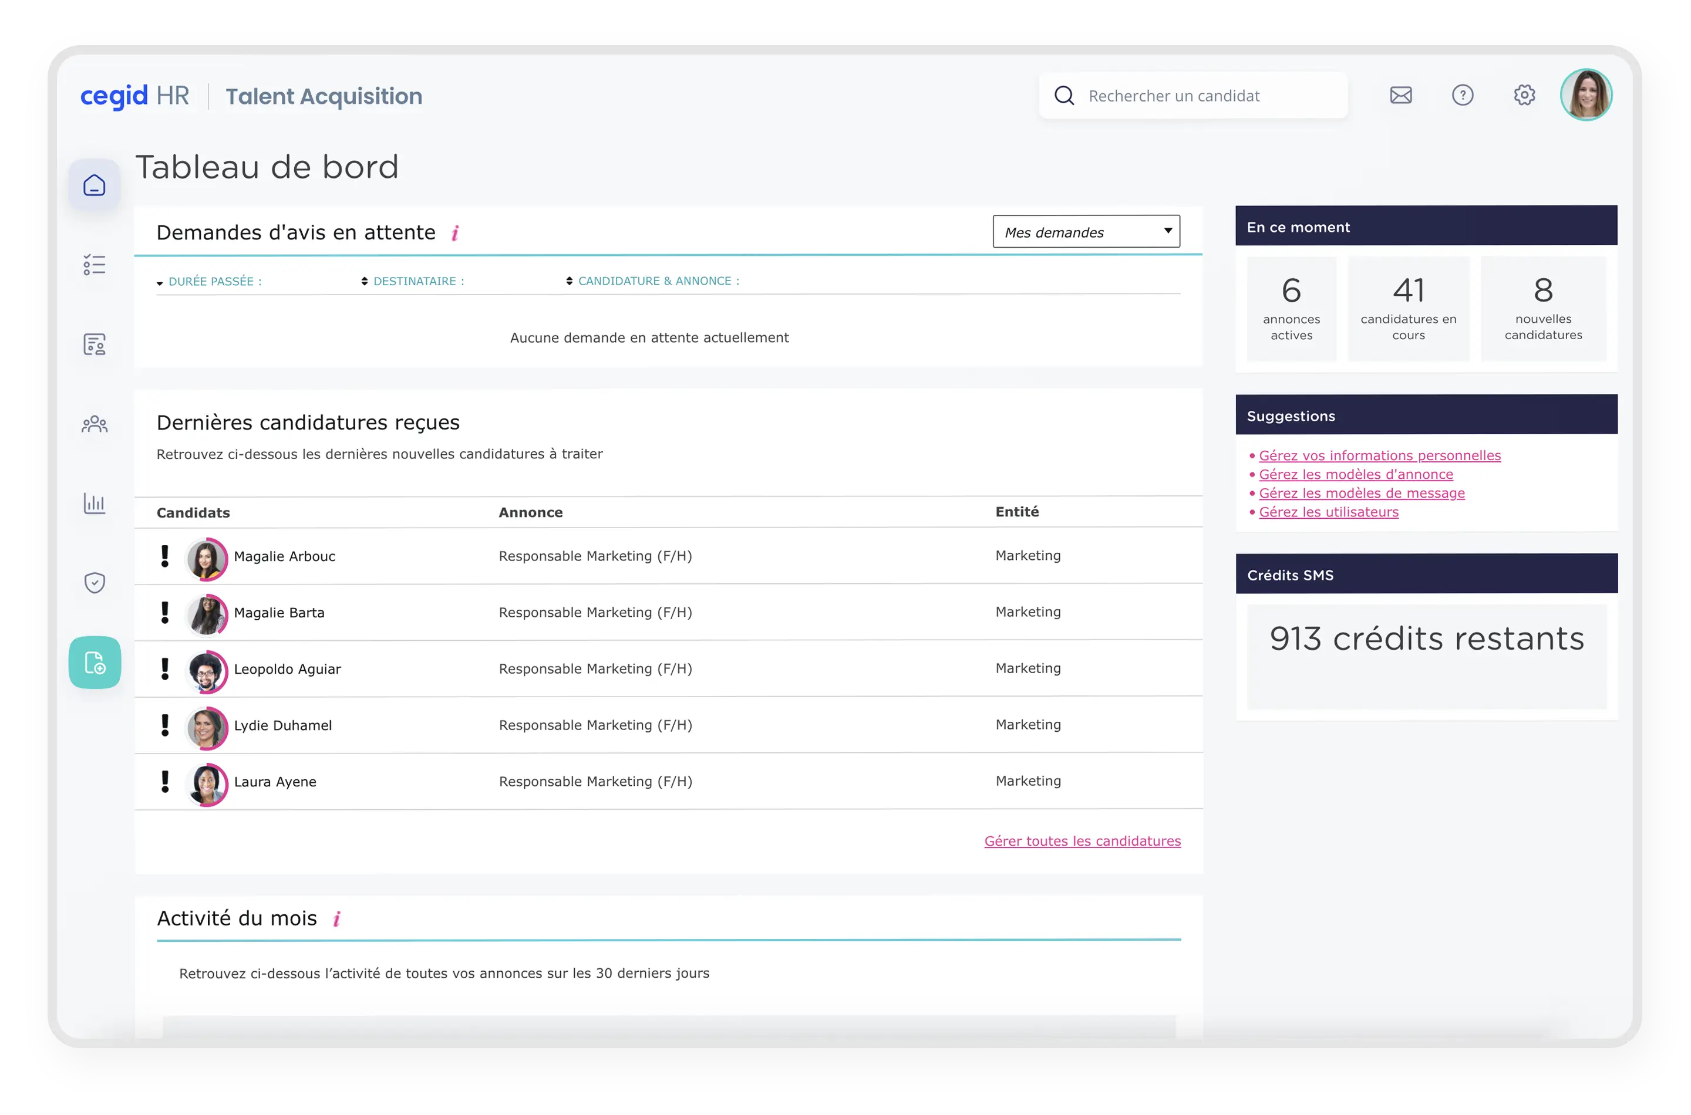
Task: Click the teal create new document button
Action: pyautogui.click(x=94, y=663)
